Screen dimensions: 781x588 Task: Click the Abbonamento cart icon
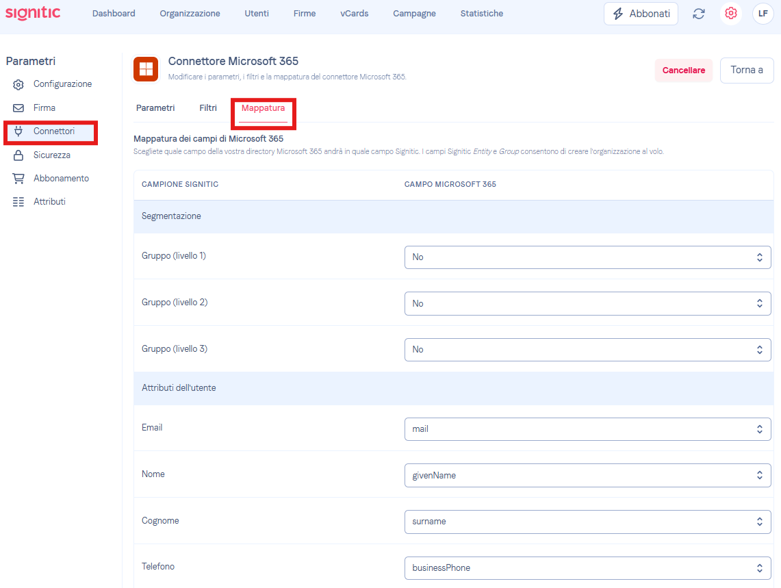pyautogui.click(x=18, y=179)
